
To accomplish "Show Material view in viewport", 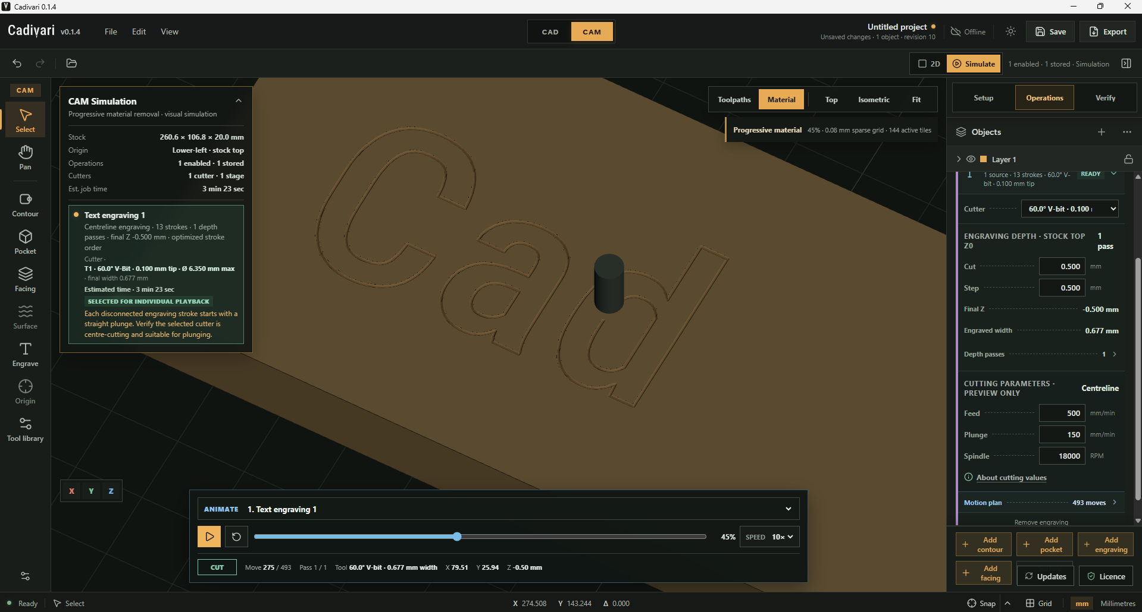I will (781, 99).
